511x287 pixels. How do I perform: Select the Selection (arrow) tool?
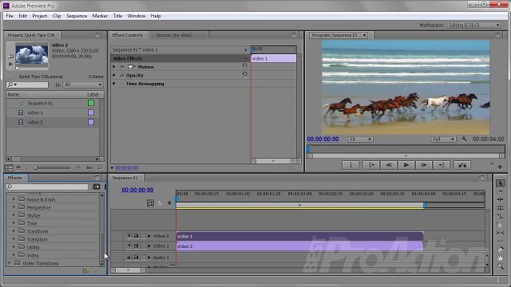(x=501, y=183)
